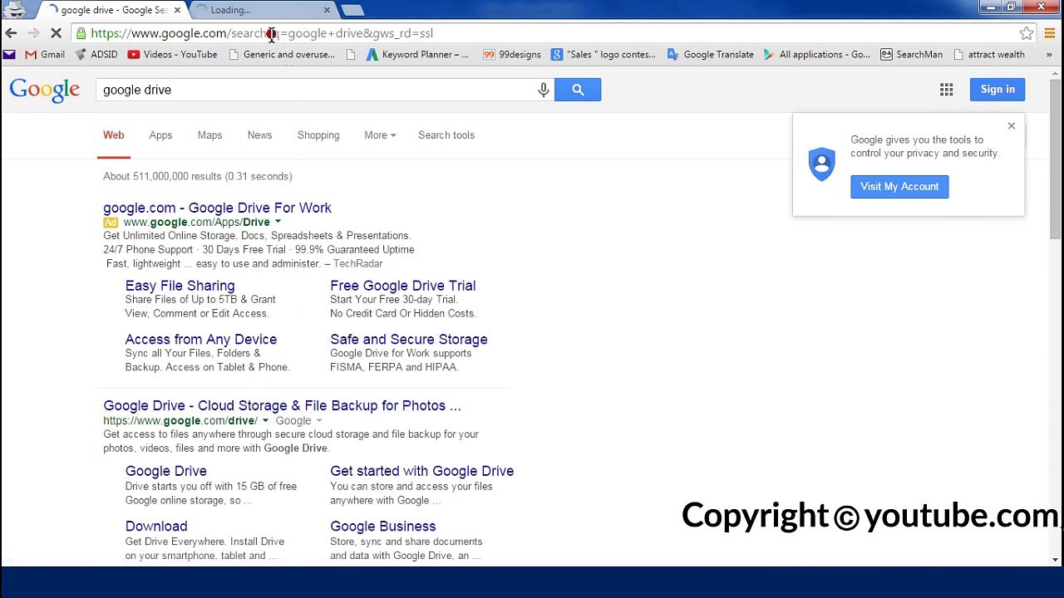Select the Shopping search tab
Screen dimensions: 1064x598
pyautogui.click(x=318, y=135)
